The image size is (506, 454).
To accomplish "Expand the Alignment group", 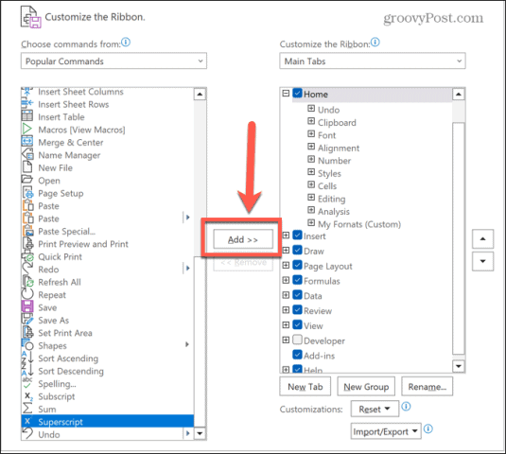I will (311, 147).
